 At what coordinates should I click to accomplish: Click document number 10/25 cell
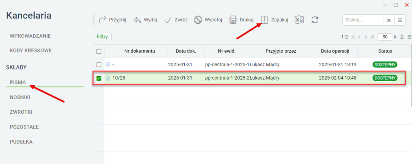coord(119,78)
